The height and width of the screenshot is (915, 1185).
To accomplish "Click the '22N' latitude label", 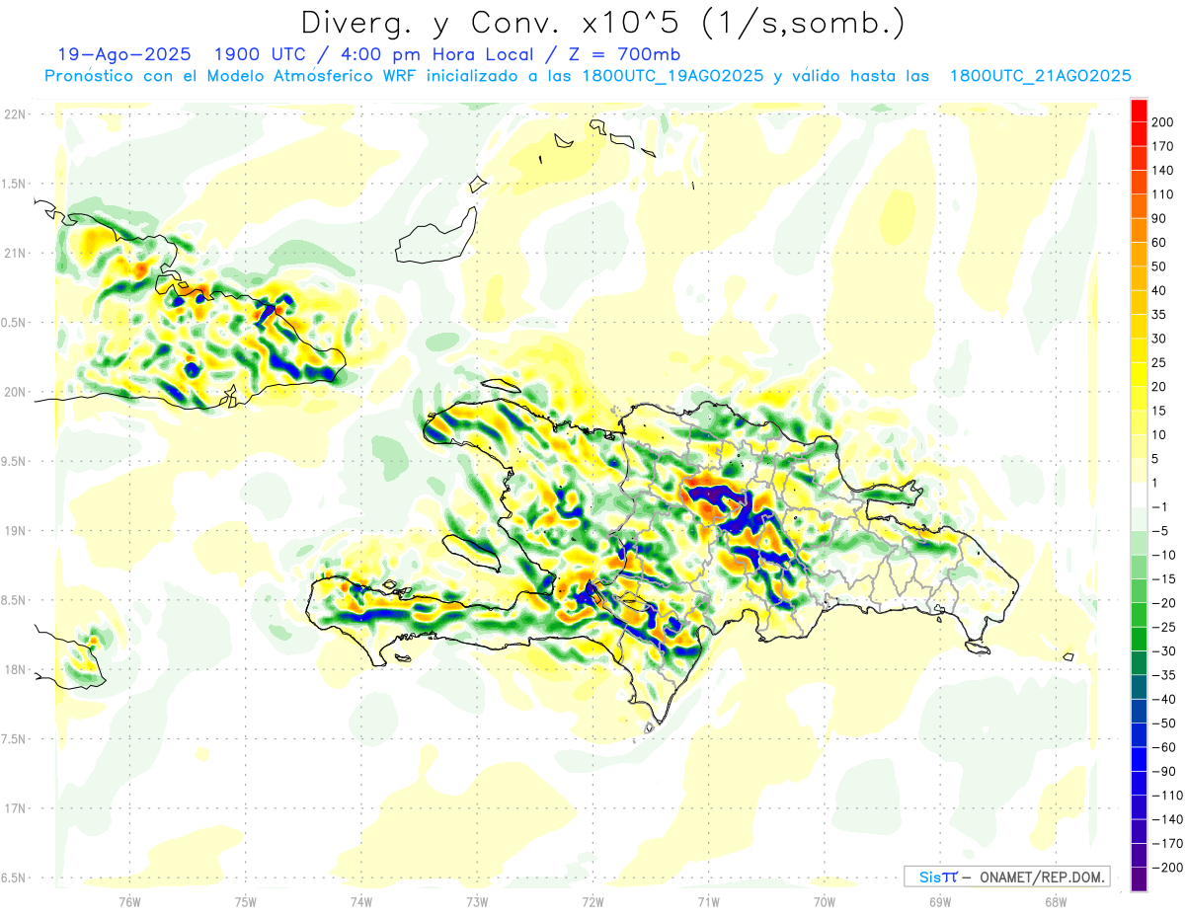I will (15, 114).
